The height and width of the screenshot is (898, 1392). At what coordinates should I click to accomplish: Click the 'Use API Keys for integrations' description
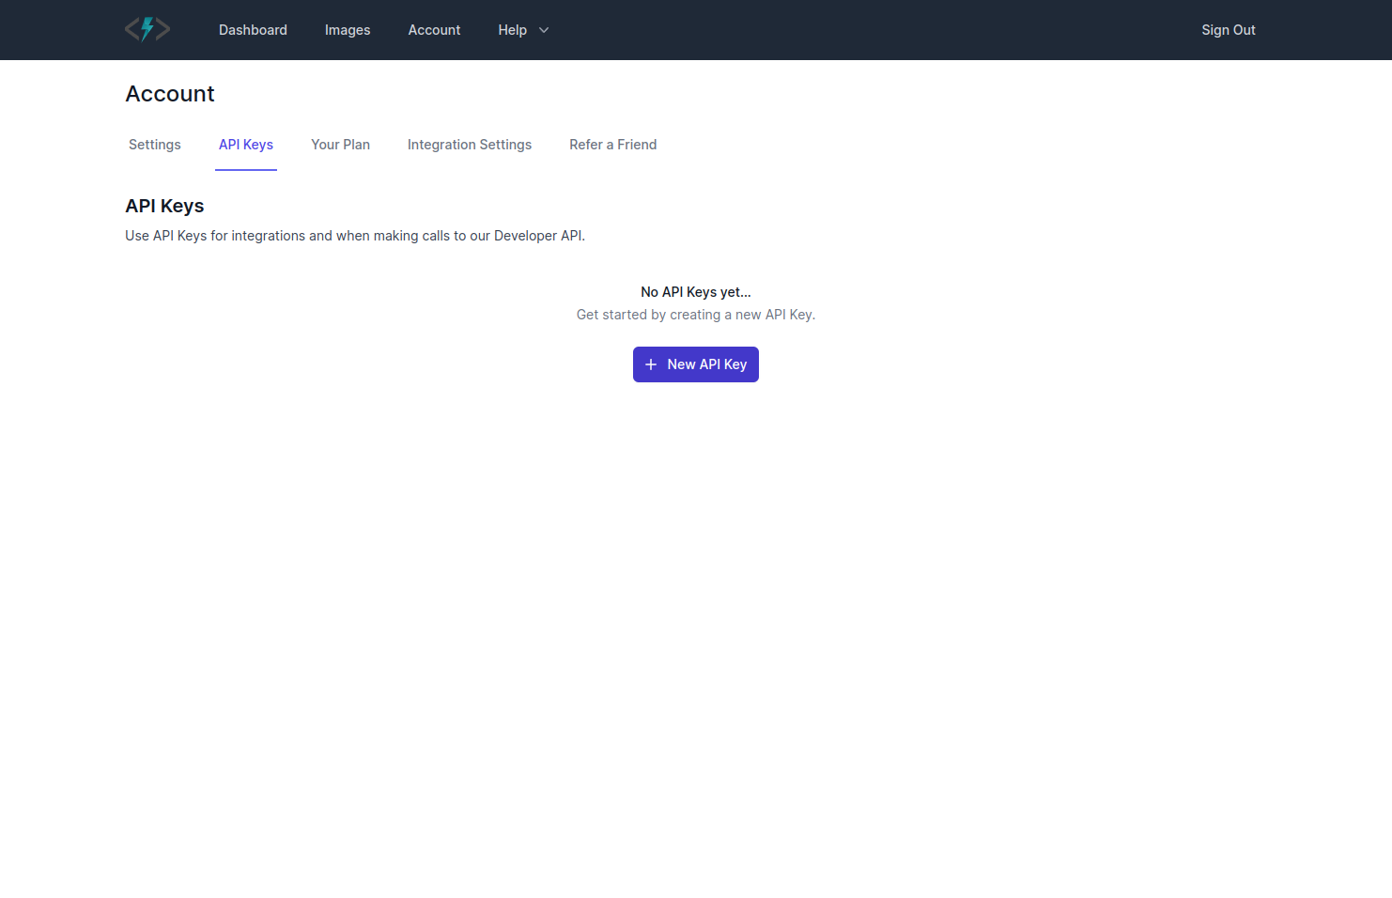[x=355, y=236]
